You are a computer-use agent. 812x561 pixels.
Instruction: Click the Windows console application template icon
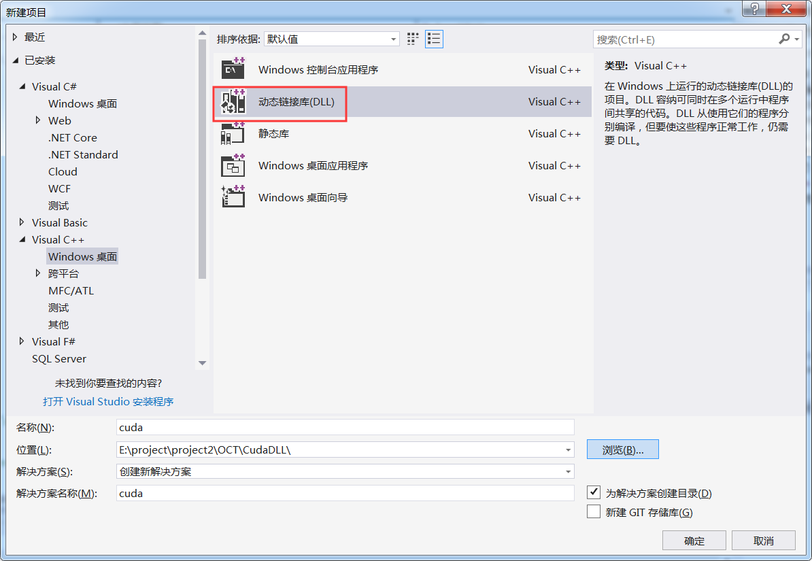coord(233,69)
